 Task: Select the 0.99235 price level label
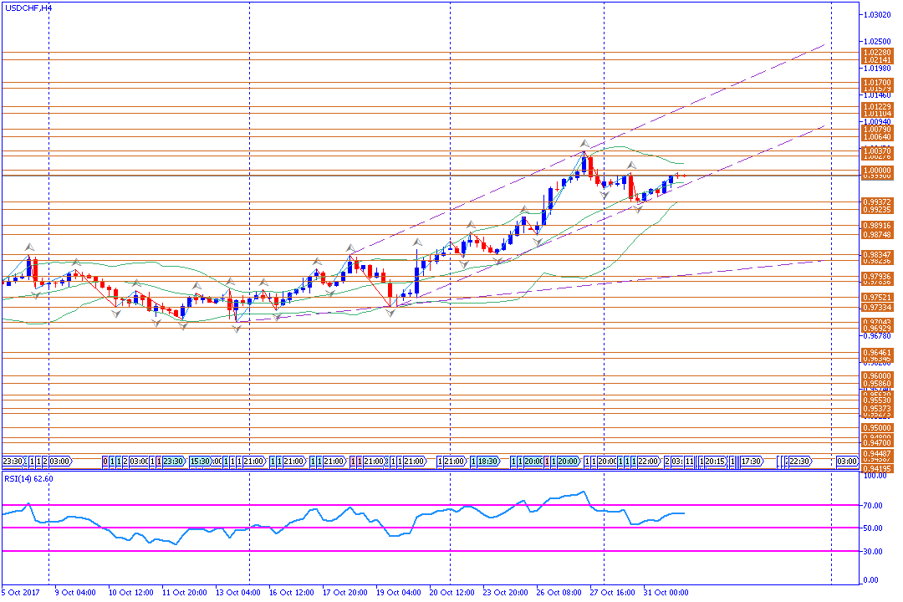pyautogui.click(x=876, y=210)
